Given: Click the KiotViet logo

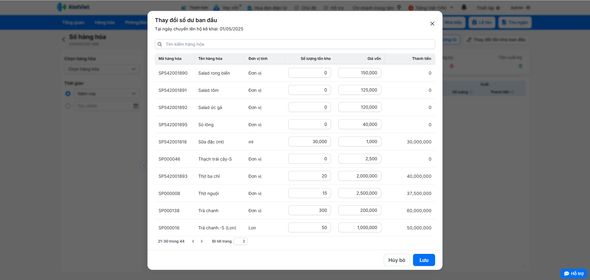Looking at the screenshot, I should (x=73, y=7).
